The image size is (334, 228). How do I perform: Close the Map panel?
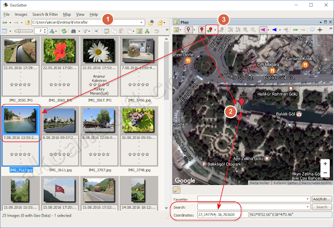(x=330, y=22)
